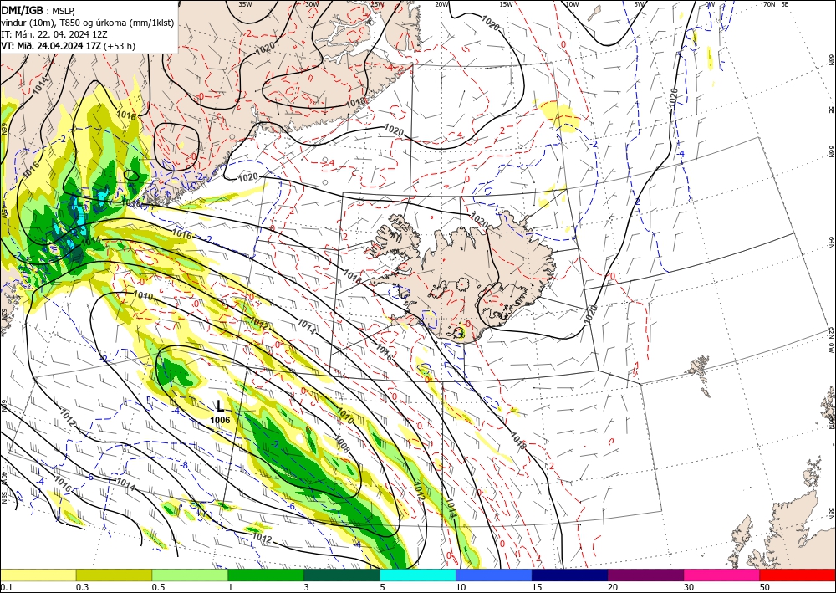Click the red 50 mm legend swatch
This screenshot has height=593, width=836.
(798, 575)
